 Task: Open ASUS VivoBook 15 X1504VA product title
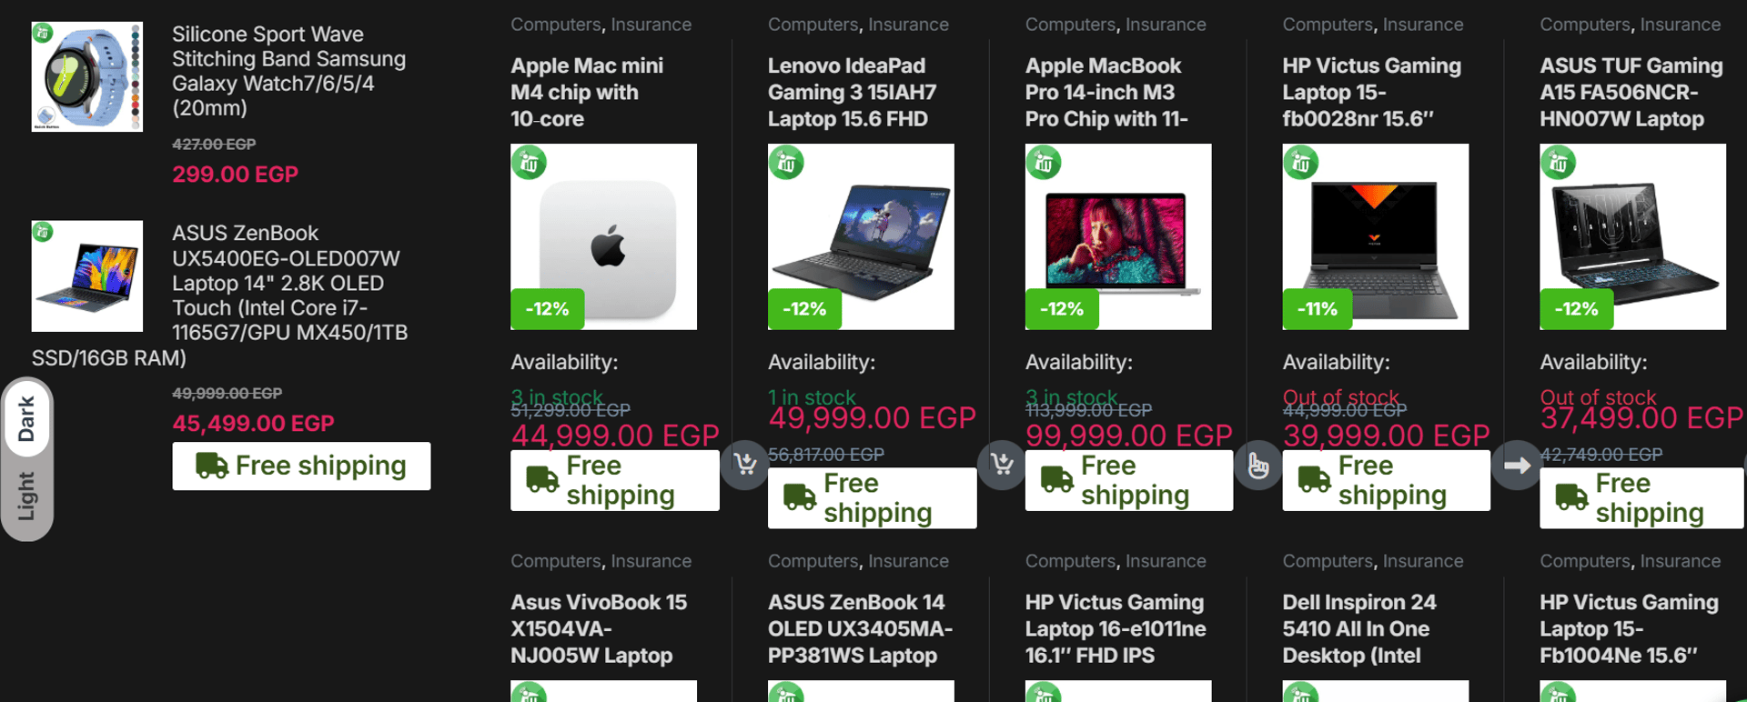[x=599, y=628]
